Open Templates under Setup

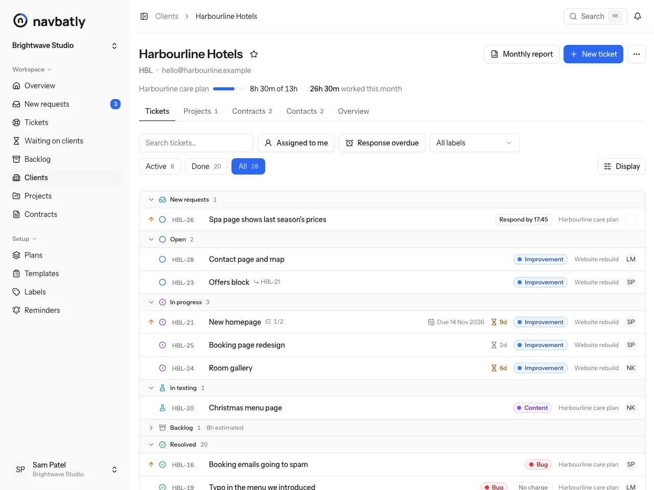(x=65, y=274)
